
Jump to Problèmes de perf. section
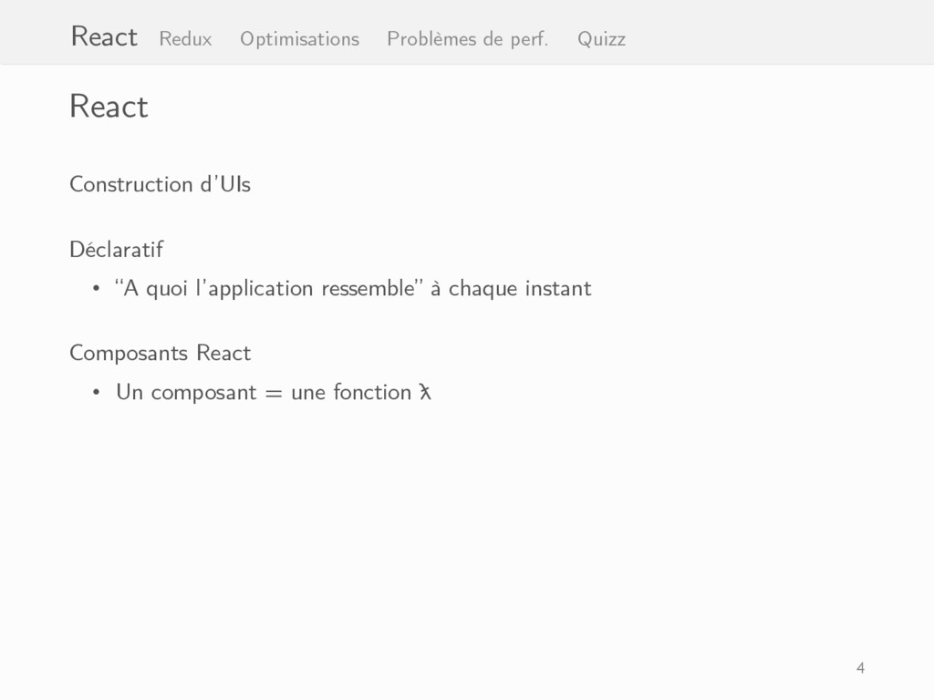[x=468, y=39]
